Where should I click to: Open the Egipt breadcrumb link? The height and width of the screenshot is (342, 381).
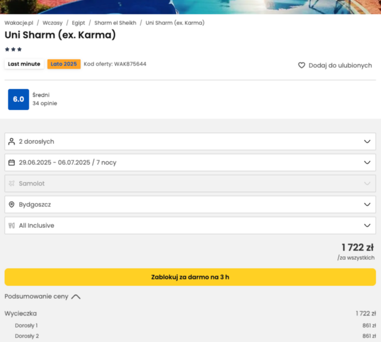click(79, 23)
